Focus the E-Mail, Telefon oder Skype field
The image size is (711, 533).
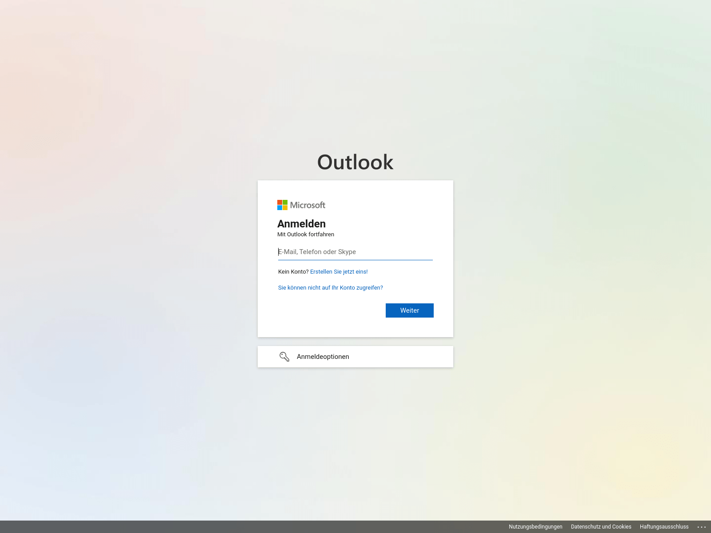pos(355,252)
